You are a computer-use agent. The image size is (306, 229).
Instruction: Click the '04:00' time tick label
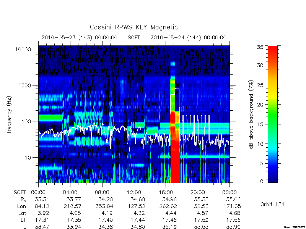(x=70, y=193)
